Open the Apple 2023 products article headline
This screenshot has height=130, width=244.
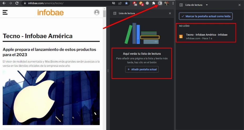49,52
